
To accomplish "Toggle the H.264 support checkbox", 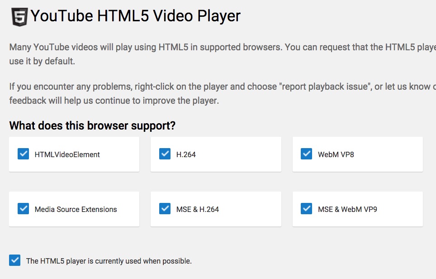I will click(165, 154).
